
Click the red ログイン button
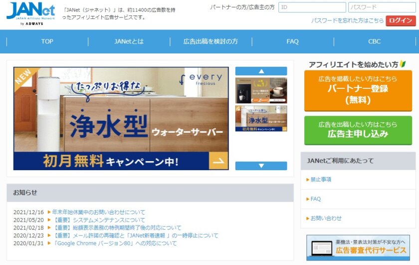[x=401, y=20]
